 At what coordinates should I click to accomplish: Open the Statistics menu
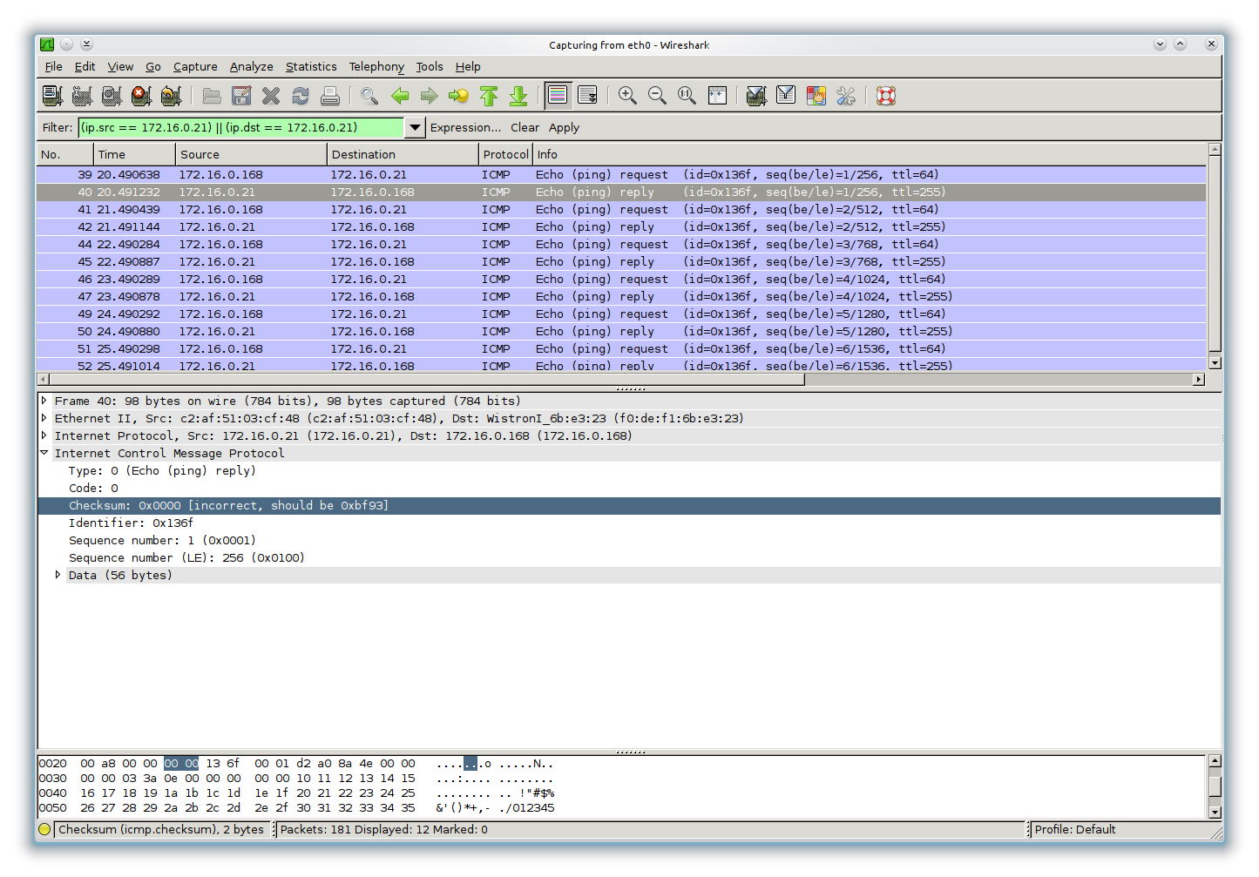tap(311, 67)
